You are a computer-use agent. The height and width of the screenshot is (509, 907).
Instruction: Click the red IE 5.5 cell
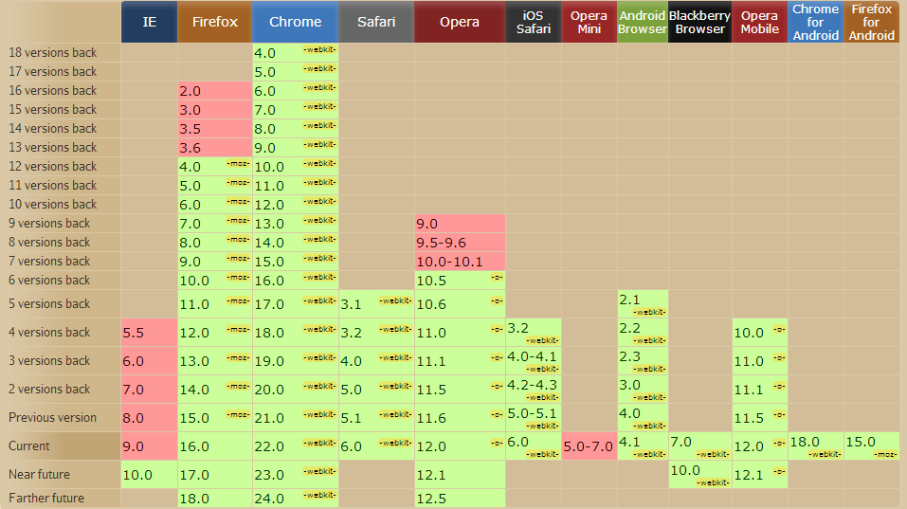[149, 333]
